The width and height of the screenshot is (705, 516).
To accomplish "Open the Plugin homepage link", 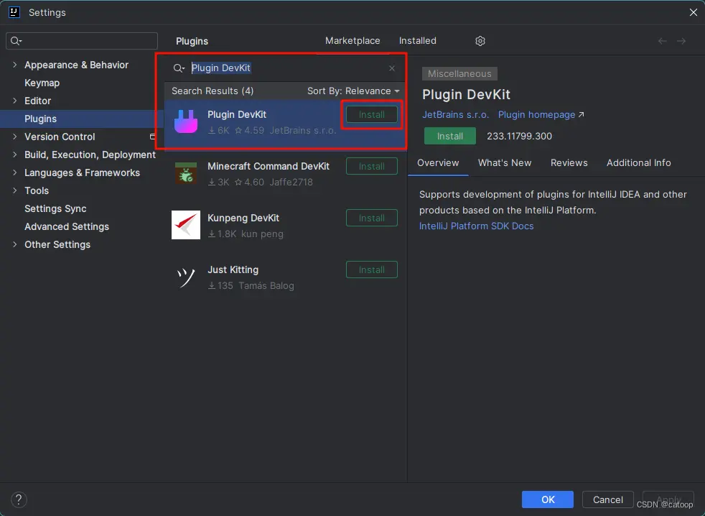I will (541, 114).
